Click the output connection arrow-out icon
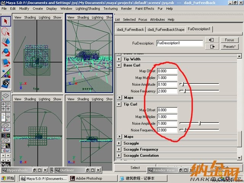This screenshot has height=183, width=244. point(212,47)
